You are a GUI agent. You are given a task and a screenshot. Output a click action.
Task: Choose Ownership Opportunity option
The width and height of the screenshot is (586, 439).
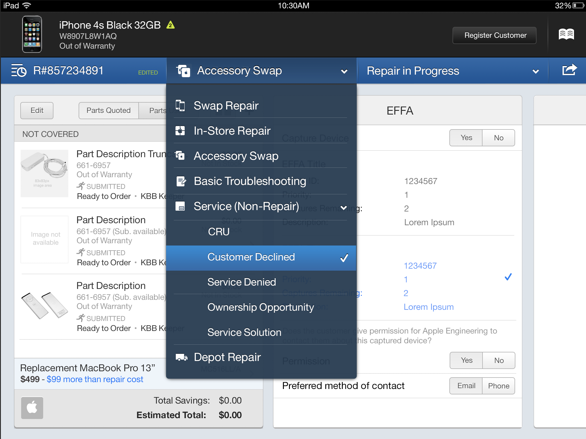click(x=261, y=307)
